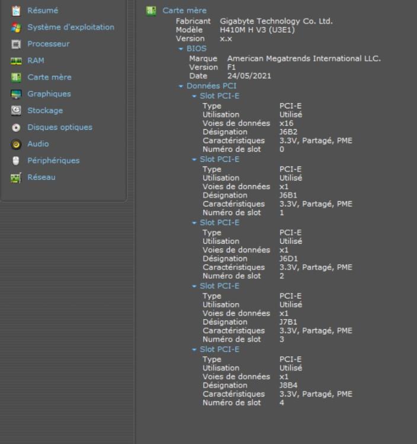The image size is (417, 444).
Task: Collapse the Données PCI tree node
Action: 181,86
